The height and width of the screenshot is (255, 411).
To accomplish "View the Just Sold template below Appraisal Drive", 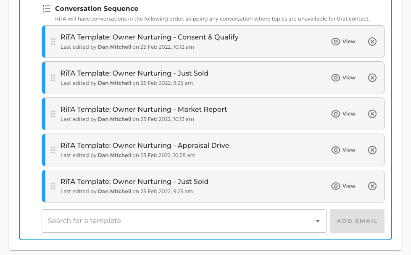I will coord(343,187).
